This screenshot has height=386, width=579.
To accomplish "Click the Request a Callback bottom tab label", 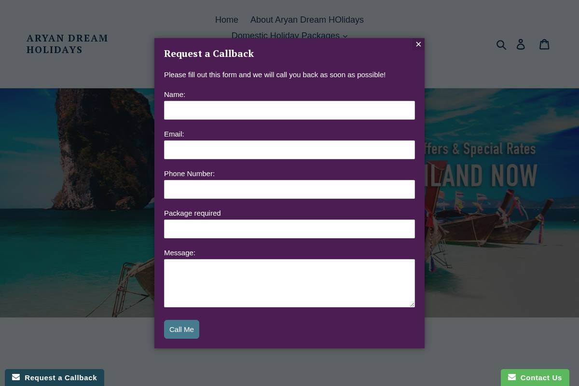I will click(61, 378).
